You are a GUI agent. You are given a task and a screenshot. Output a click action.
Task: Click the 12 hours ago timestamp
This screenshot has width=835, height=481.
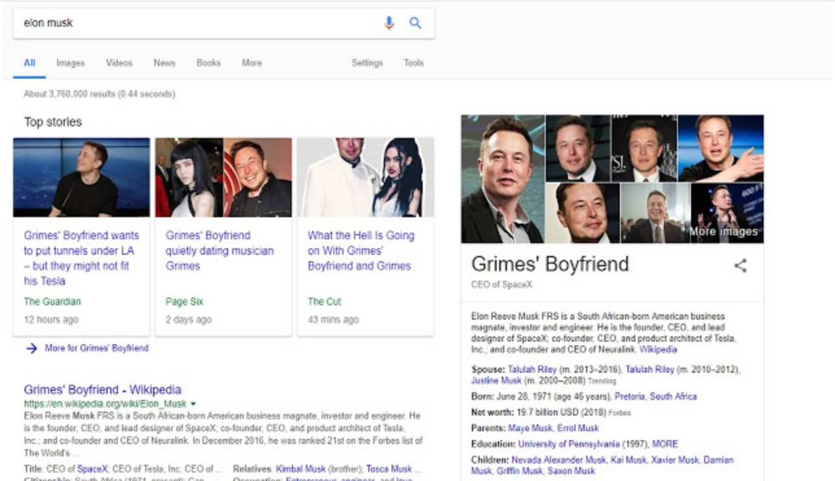click(51, 320)
